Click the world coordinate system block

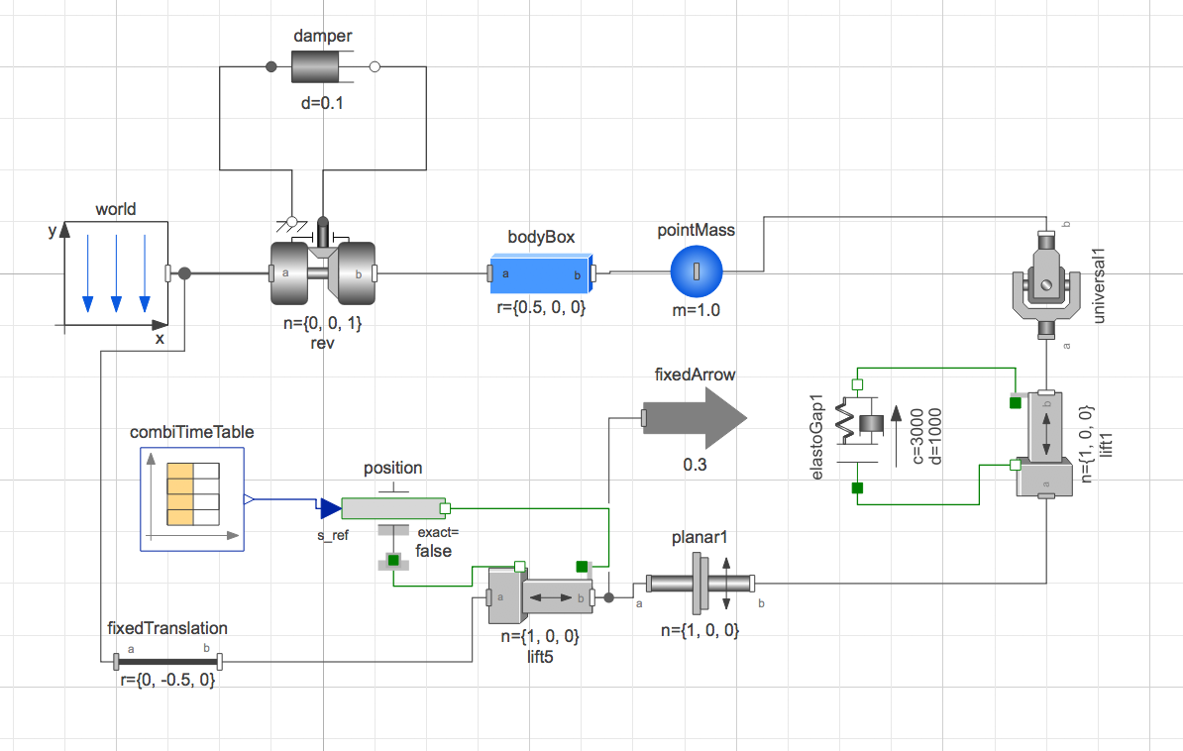[x=116, y=274]
